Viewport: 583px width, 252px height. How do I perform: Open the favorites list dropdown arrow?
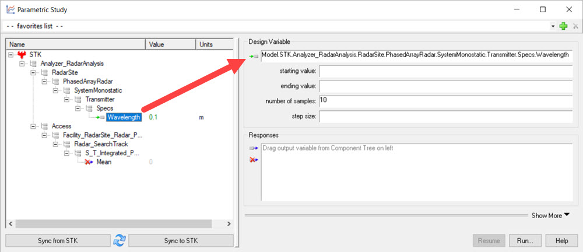click(553, 27)
